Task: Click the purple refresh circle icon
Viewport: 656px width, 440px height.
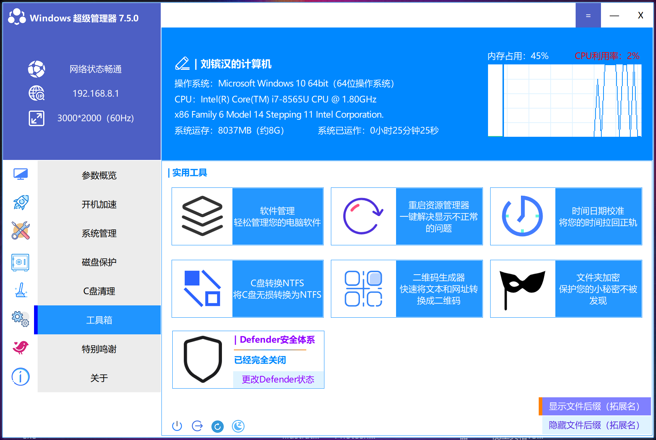Action: tap(363, 216)
